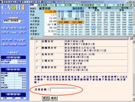Click the 重新整理 refresh button in sidebar
135x102 pixels.
pos(13,53)
